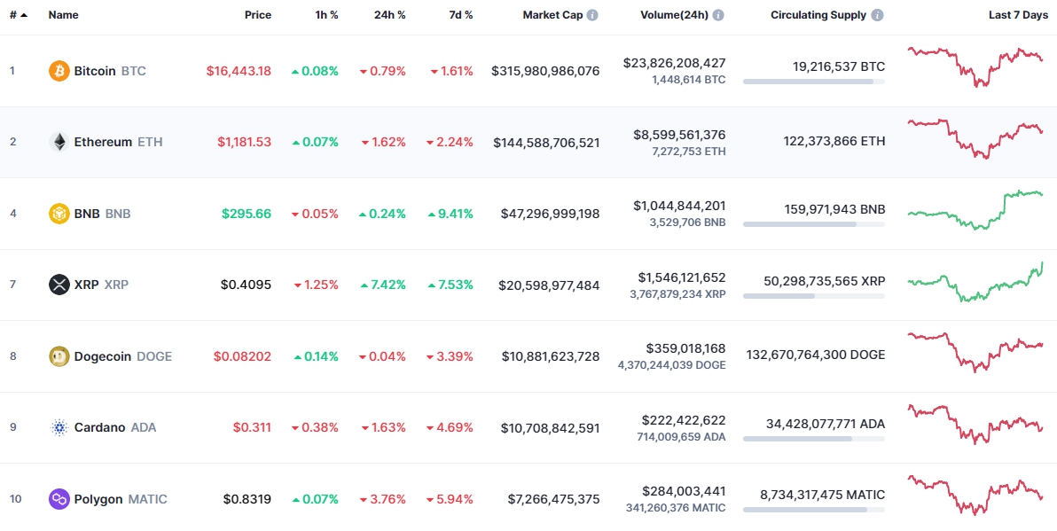Click BNB price $295.66
The image size is (1057, 531).
(x=247, y=214)
